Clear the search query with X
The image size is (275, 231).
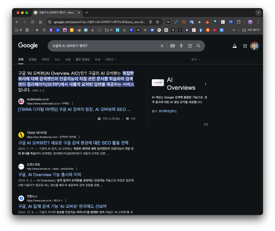[x=162, y=46]
